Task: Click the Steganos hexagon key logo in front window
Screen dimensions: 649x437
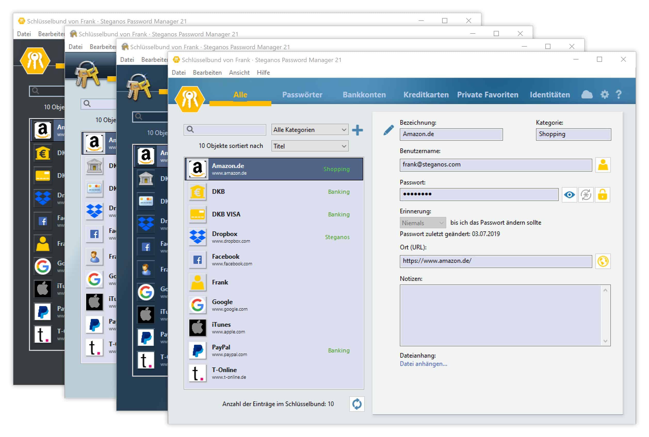Action: coord(189,99)
